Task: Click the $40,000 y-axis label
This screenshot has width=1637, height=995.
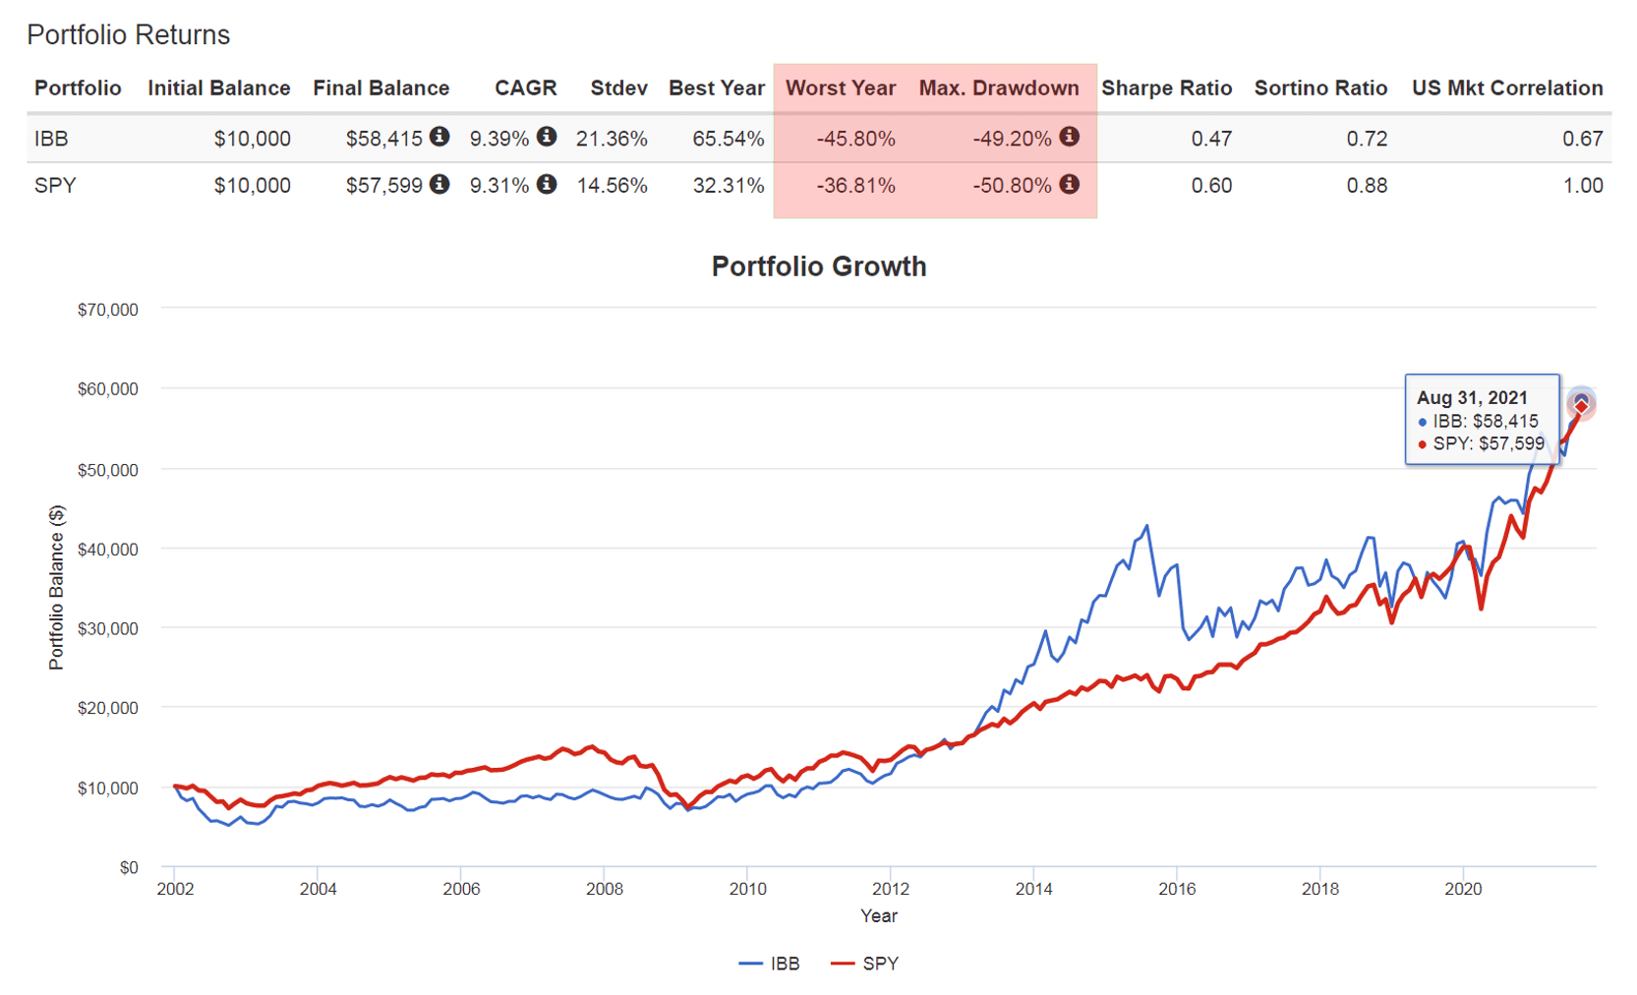Action: tap(108, 549)
